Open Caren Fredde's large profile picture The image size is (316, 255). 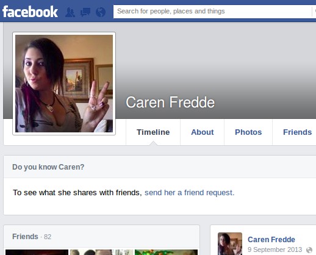click(x=64, y=84)
